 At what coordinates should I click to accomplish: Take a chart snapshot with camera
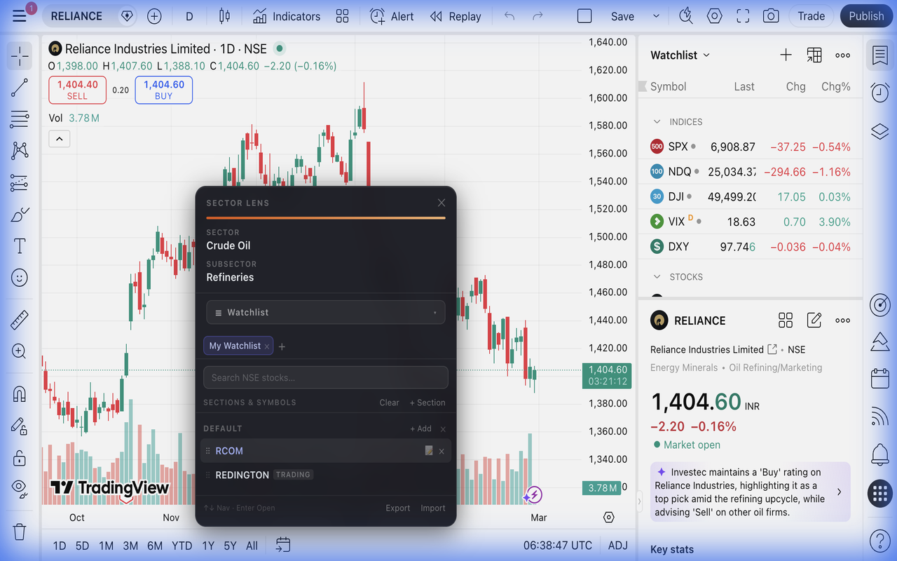771,16
